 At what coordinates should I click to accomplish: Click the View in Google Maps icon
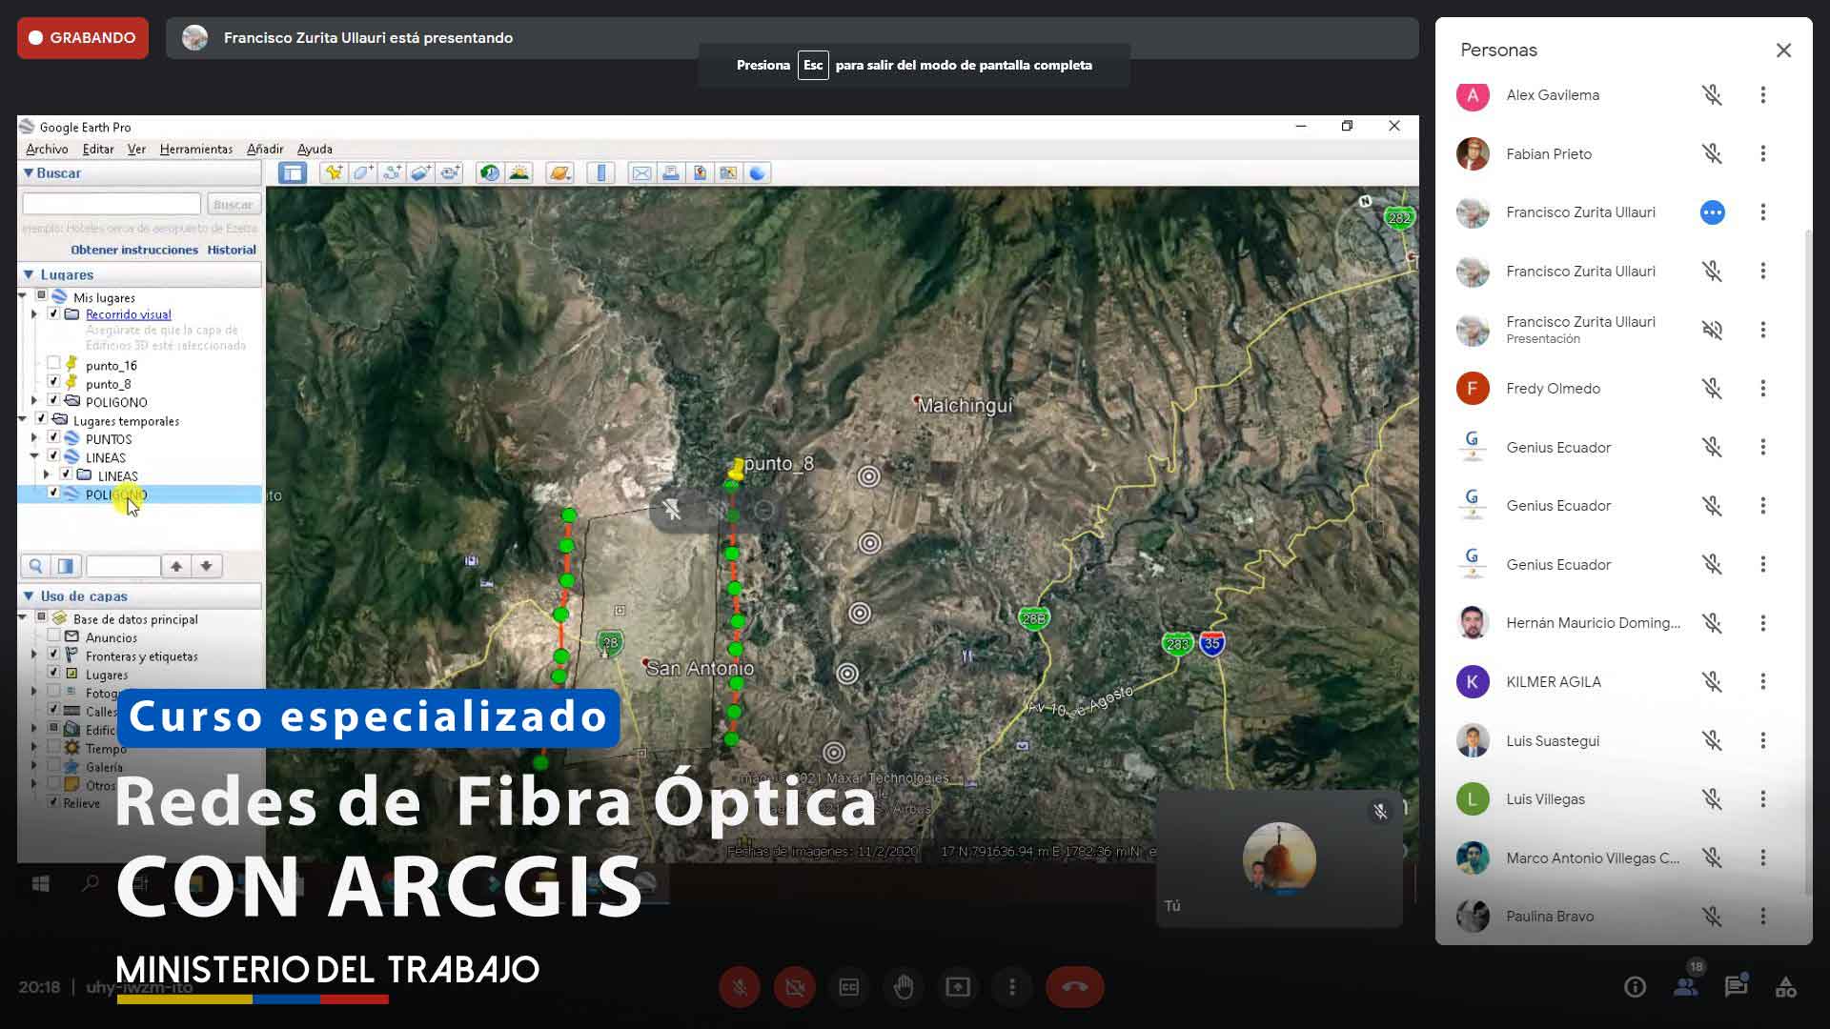728,172
